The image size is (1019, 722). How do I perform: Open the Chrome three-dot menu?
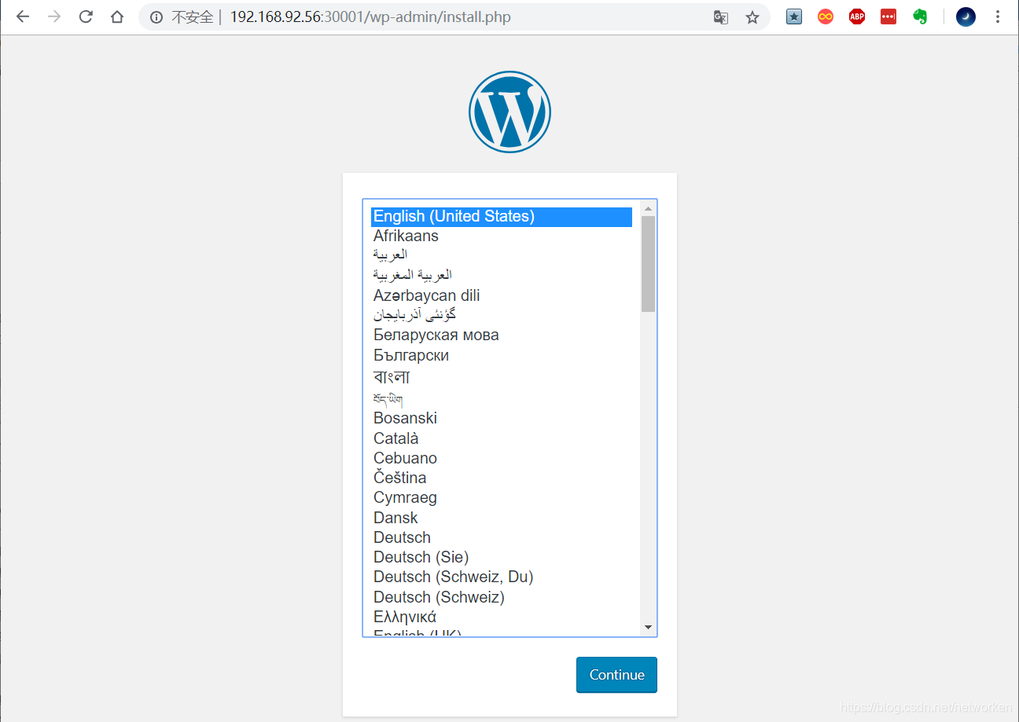click(998, 16)
